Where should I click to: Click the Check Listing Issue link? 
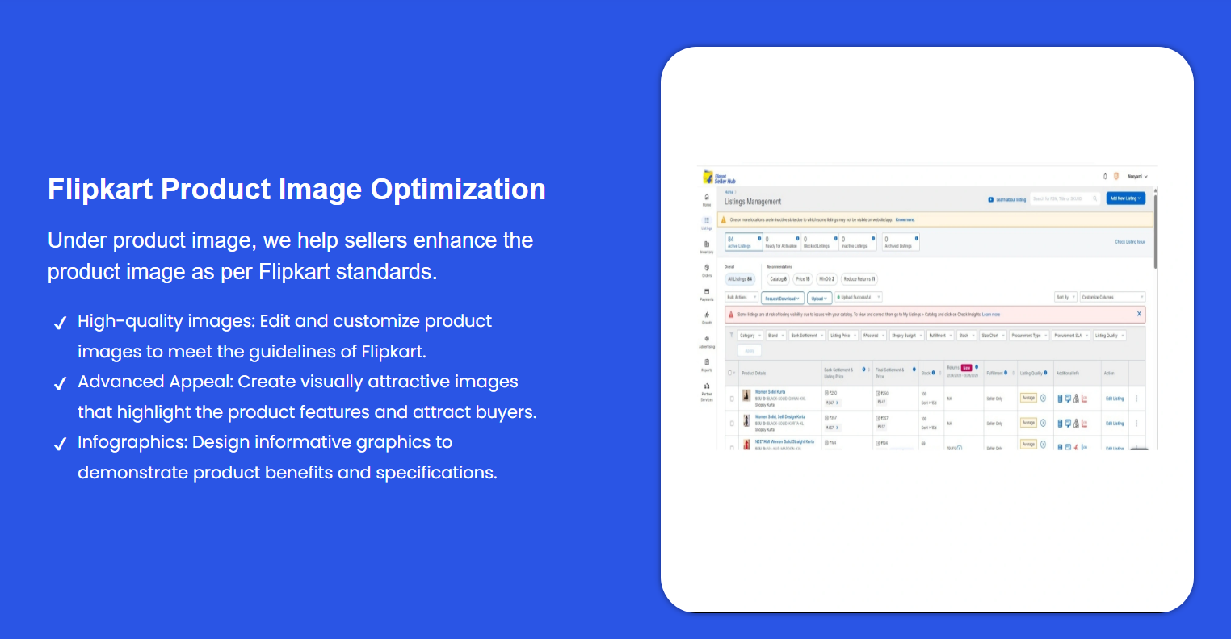[x=1130, y=242]
